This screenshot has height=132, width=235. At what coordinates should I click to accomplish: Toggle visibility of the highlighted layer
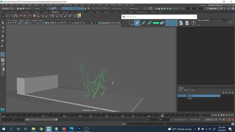(179, 96)
